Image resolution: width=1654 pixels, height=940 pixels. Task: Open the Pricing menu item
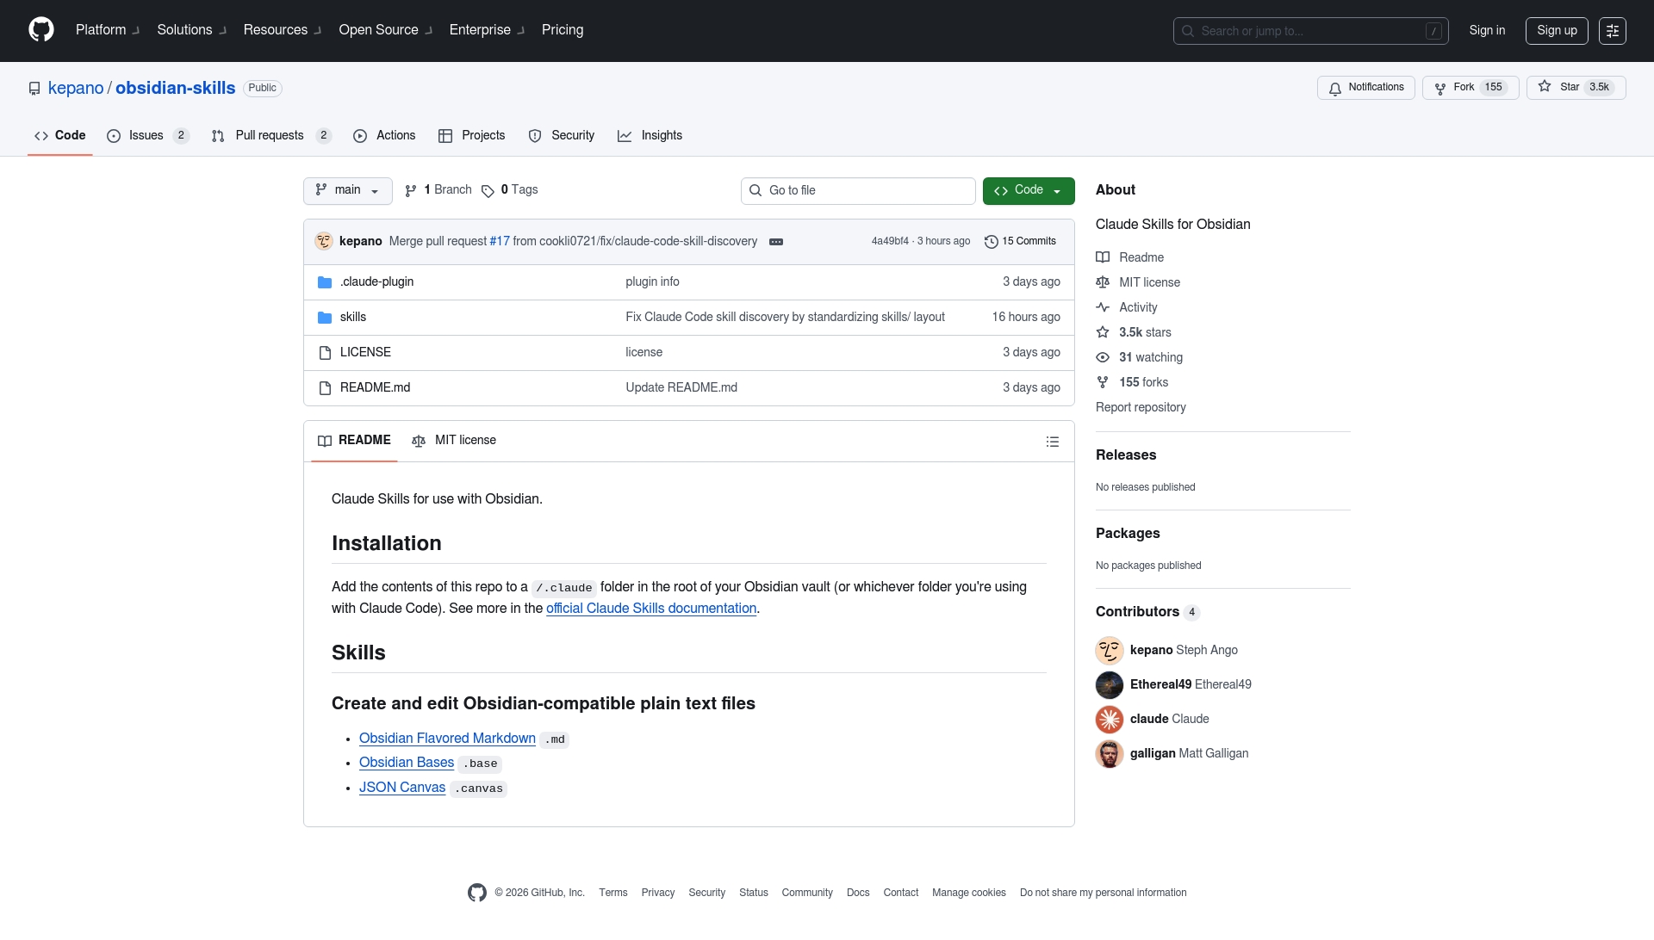563,30
